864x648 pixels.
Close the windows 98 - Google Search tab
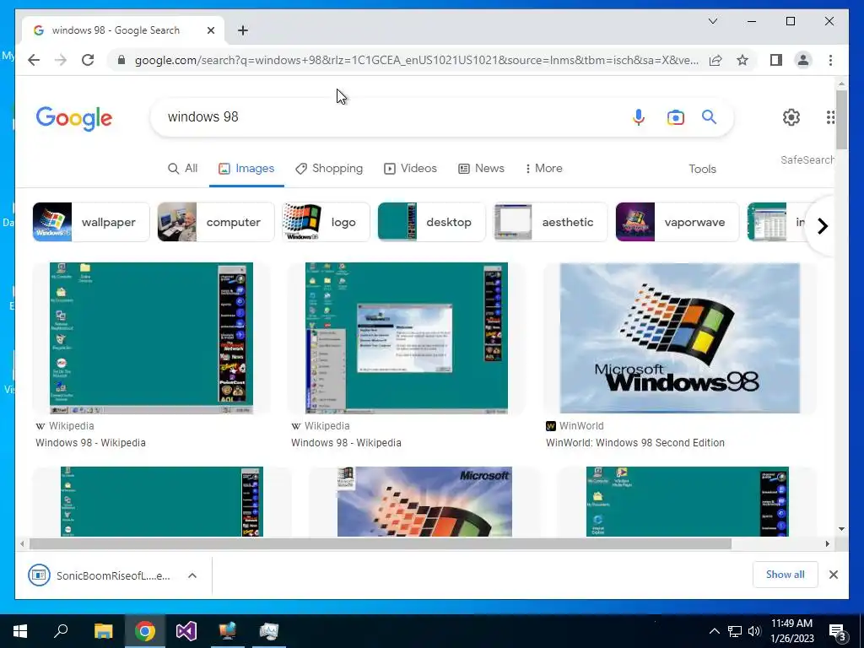pos(210,30)
